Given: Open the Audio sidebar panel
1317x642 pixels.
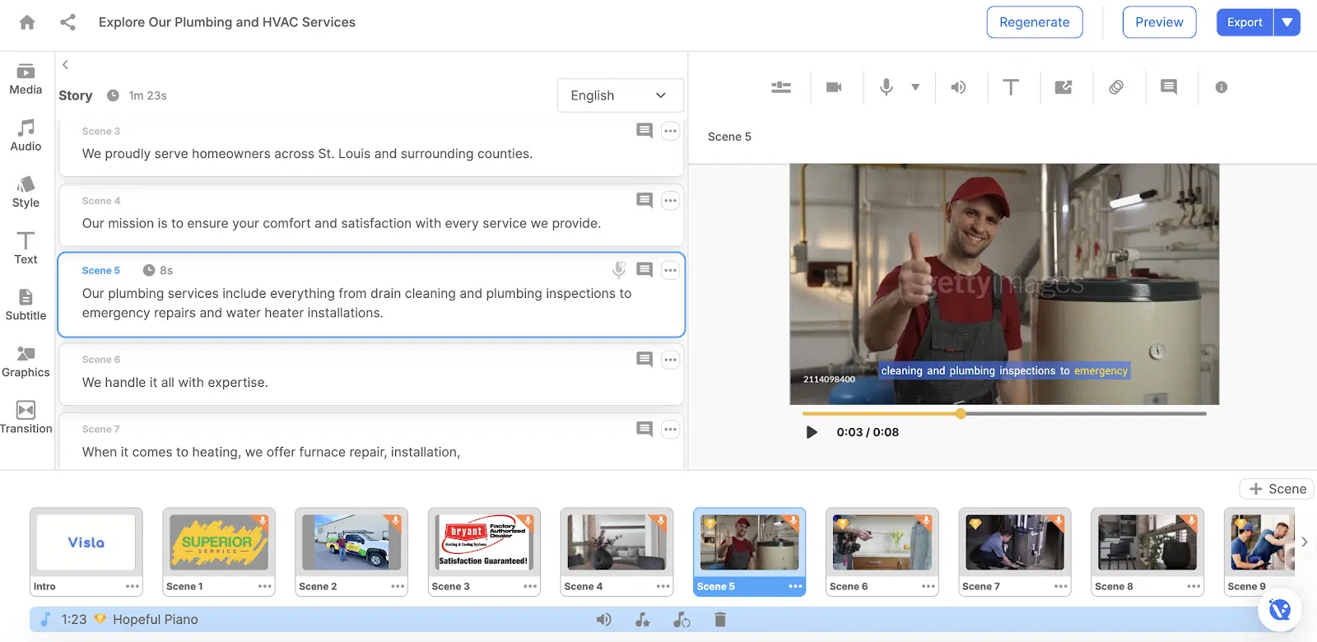Looking at the screenshot, I should tap(26, 136).
